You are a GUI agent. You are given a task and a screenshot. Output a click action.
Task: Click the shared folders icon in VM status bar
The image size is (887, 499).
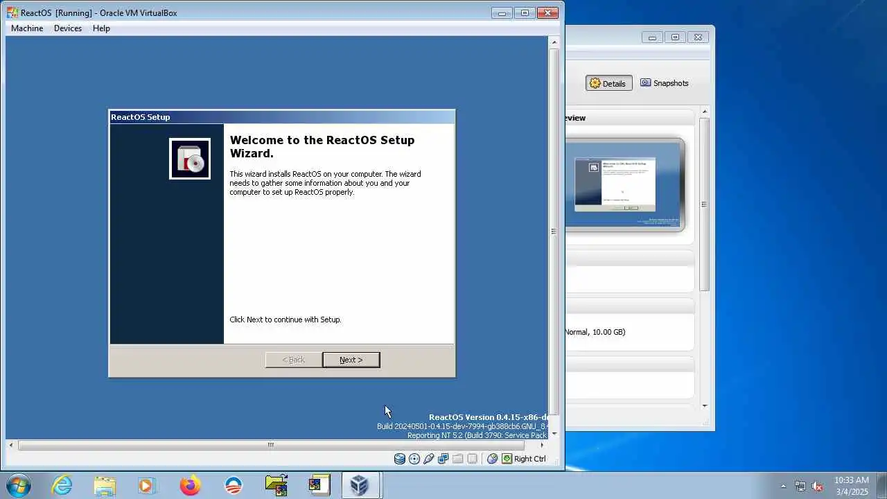pos(458,459)
